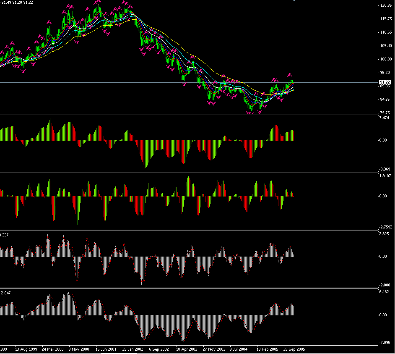This screenshot has width=395, height=354.
Task: Click the 84.85 price axis label
Action: (x=385, y=100)
